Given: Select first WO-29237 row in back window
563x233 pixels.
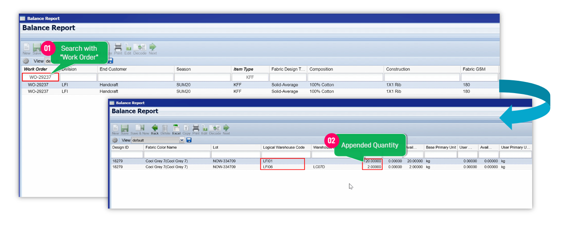Looking at the screenshot, I should 260,85.
